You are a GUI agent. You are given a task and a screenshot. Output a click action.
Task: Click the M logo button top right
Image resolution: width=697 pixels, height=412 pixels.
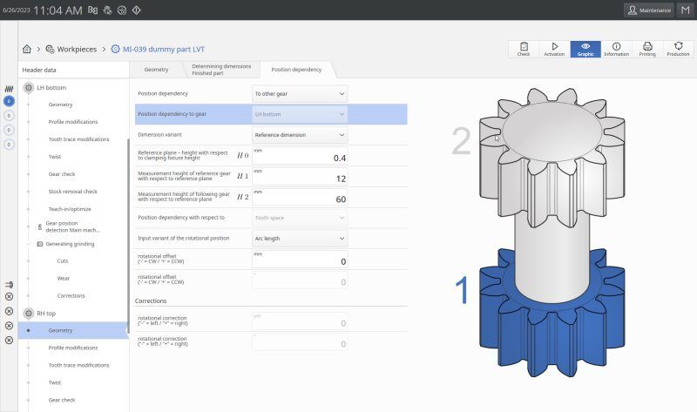pos(687,10)
